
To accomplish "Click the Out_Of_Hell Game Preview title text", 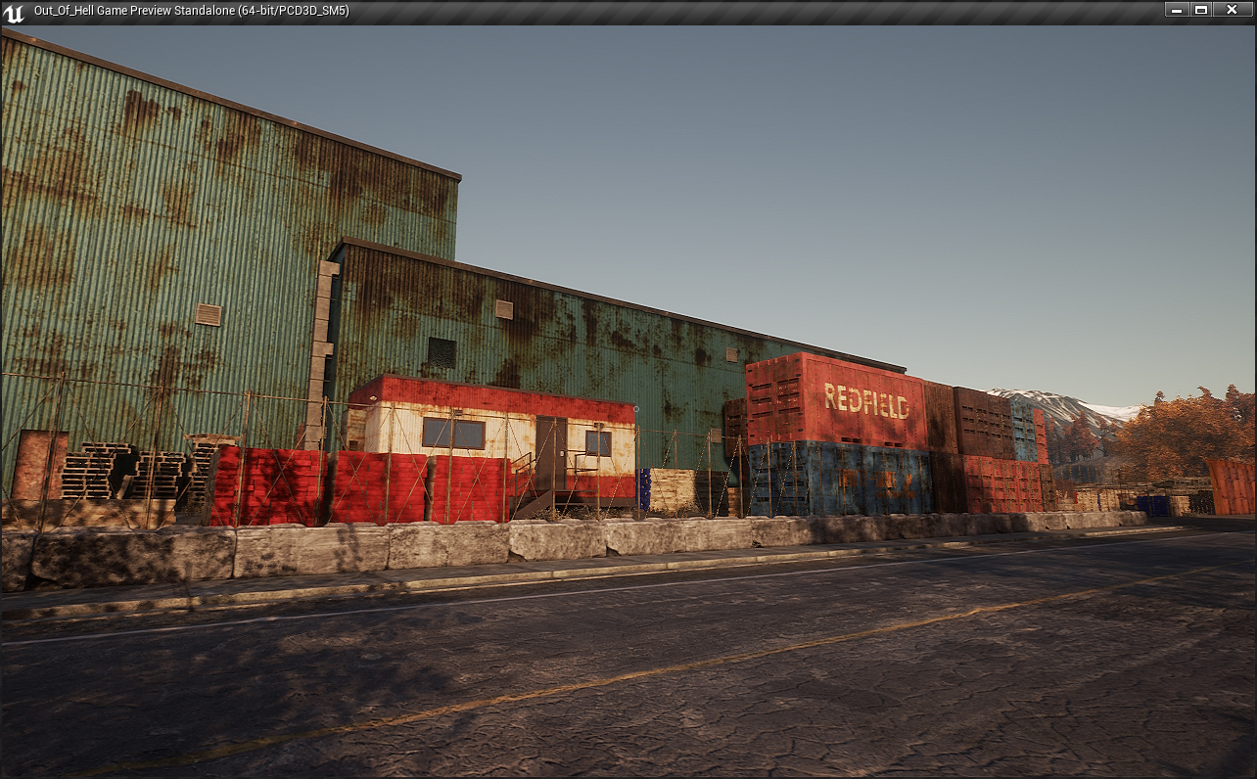I will (191, 11).
